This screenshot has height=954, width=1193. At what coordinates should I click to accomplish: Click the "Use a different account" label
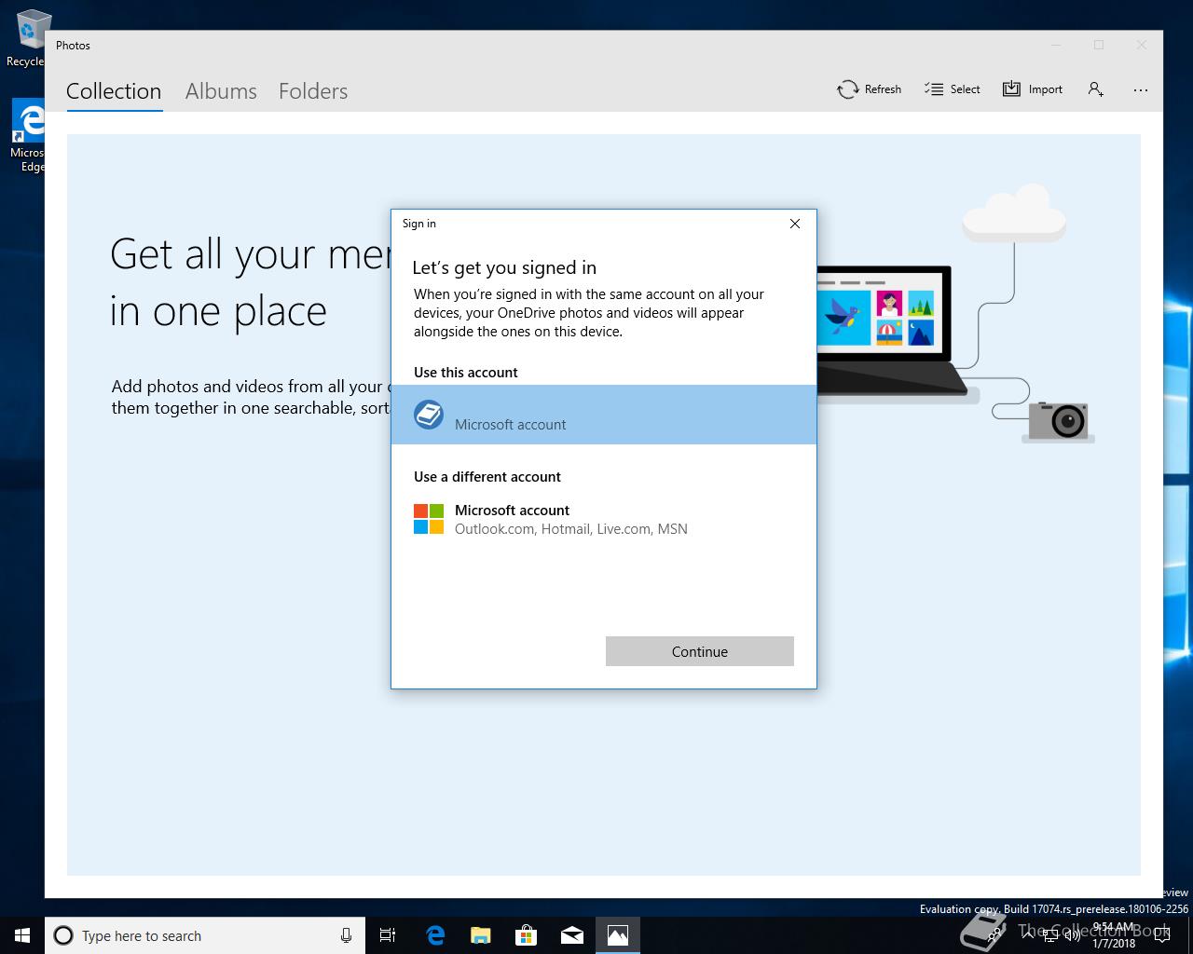coord(487,476)
